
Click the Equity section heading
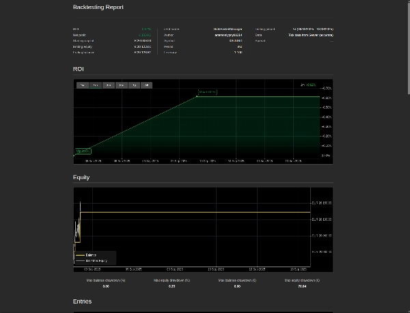coord(81,177)
